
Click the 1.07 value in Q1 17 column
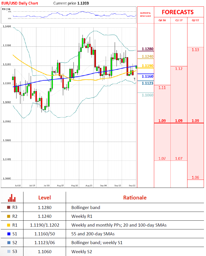point(179,158)
